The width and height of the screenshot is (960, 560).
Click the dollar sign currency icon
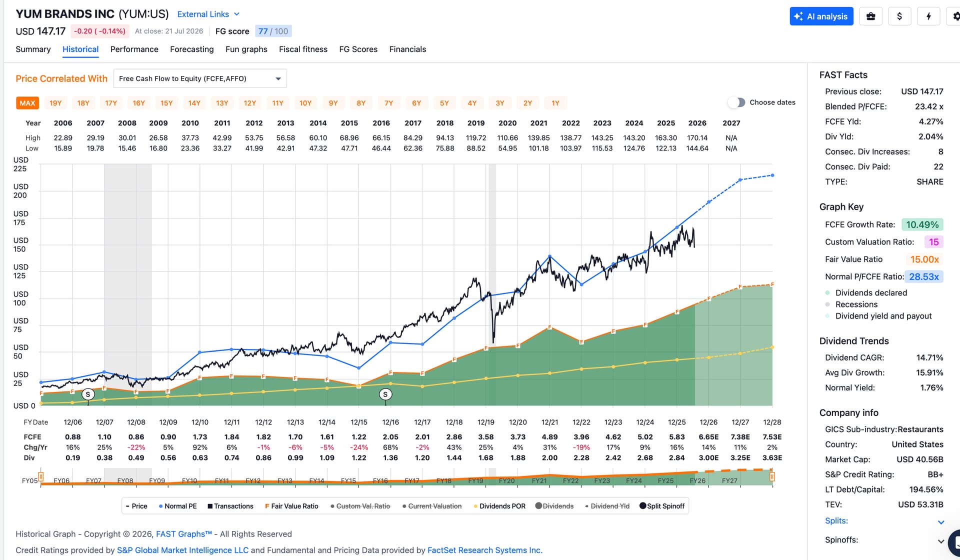pyautogui.click(x=899, y=16)
